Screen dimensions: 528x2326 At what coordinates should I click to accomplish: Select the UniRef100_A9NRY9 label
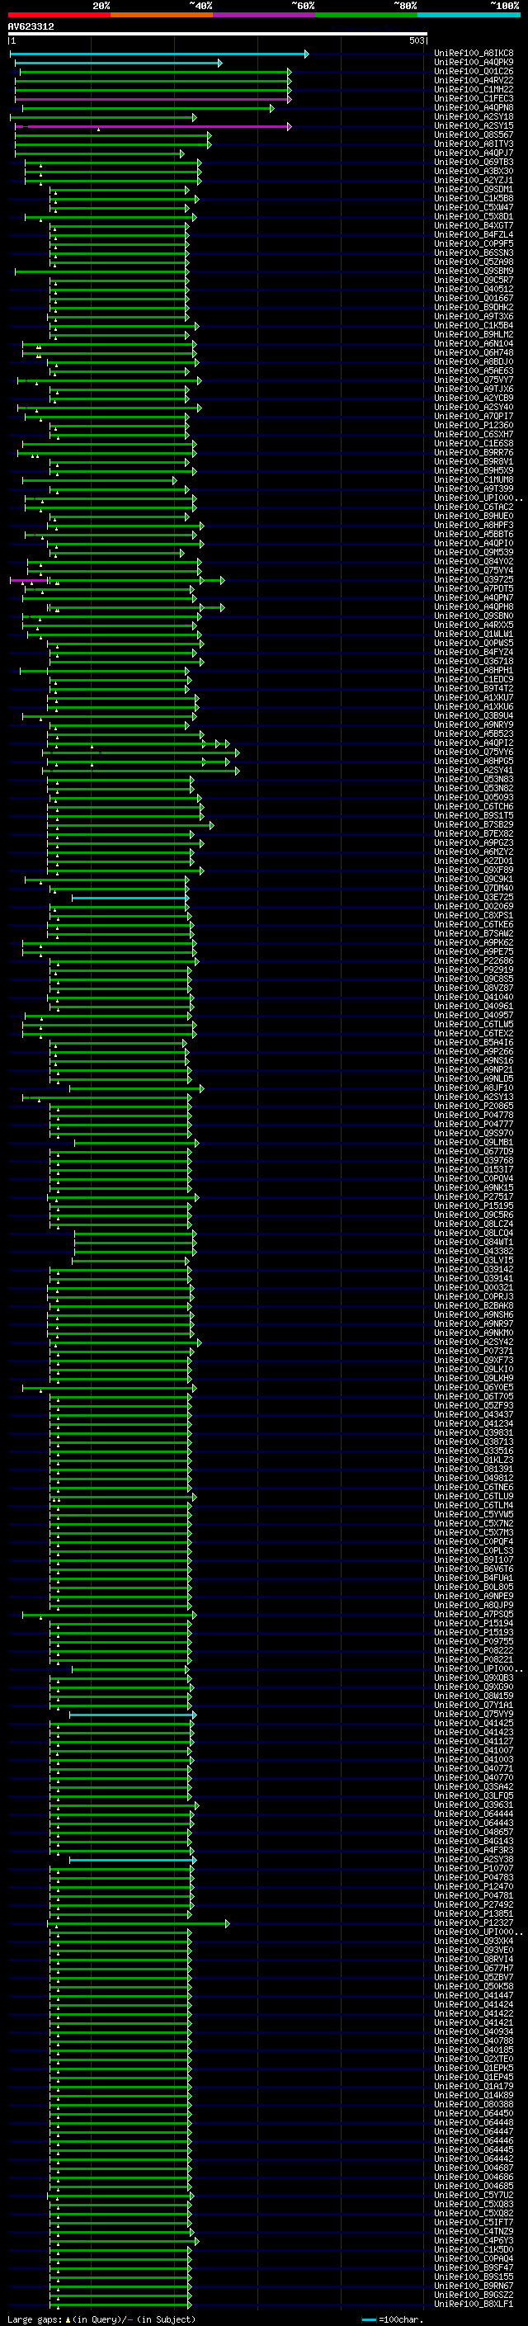point(474,724)
